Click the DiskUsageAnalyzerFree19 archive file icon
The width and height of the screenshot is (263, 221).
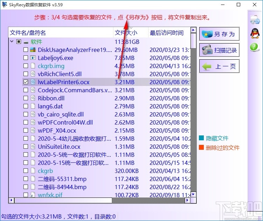coord(33,50)
